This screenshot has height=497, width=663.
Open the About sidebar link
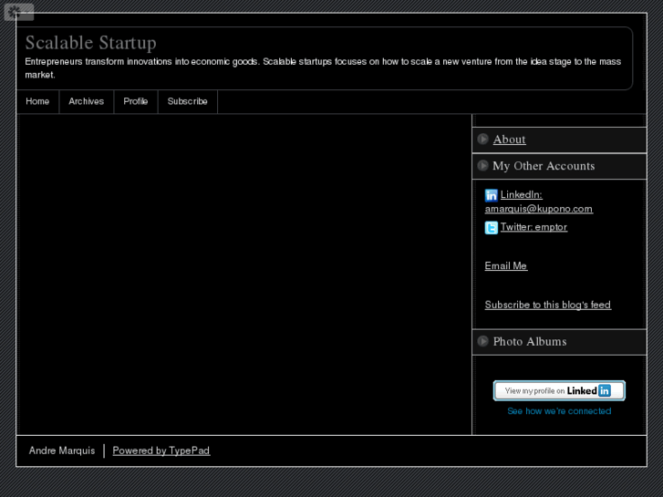click(509, 140)
